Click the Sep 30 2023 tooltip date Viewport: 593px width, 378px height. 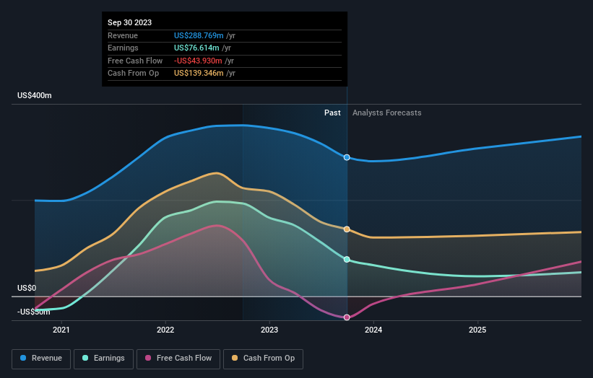[130, 22]
